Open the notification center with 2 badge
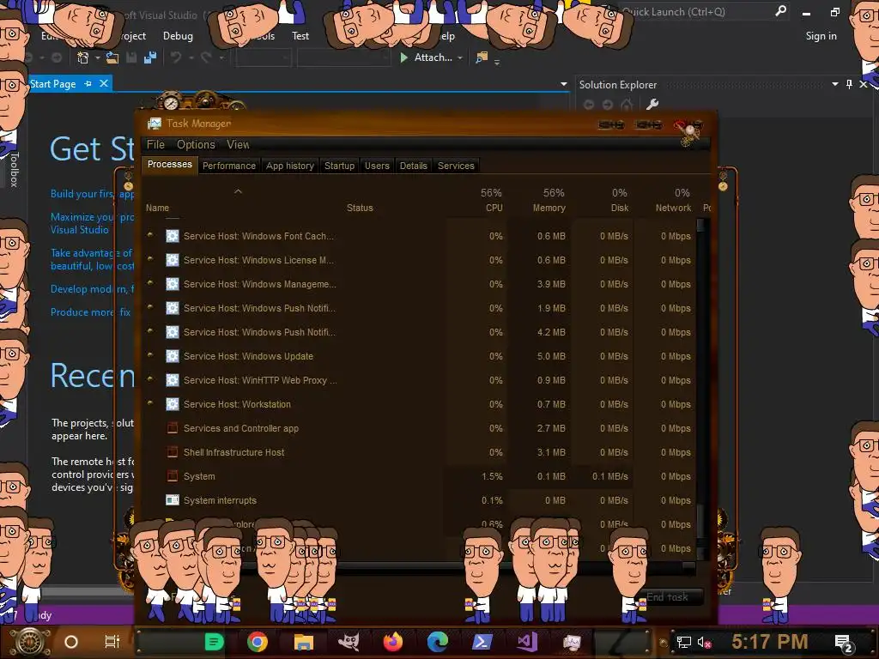This screenshot has height=659, width=879. click(844, 643)
